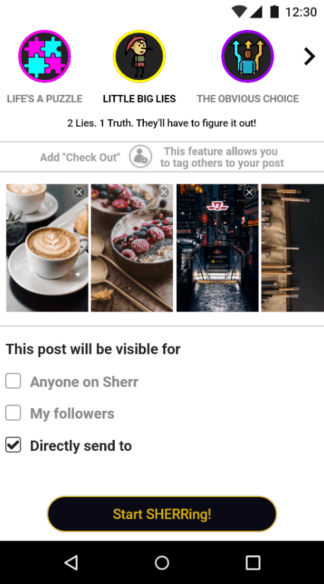
Task: Switch to LIFE'S A PUZZLE label
Action: tap(45, 99)
